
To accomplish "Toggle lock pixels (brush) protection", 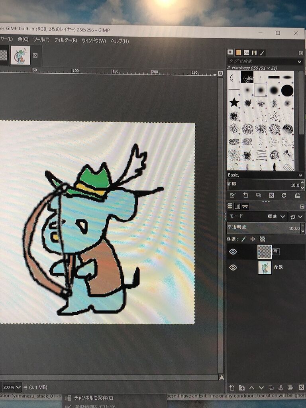I will tap(243, 239).
